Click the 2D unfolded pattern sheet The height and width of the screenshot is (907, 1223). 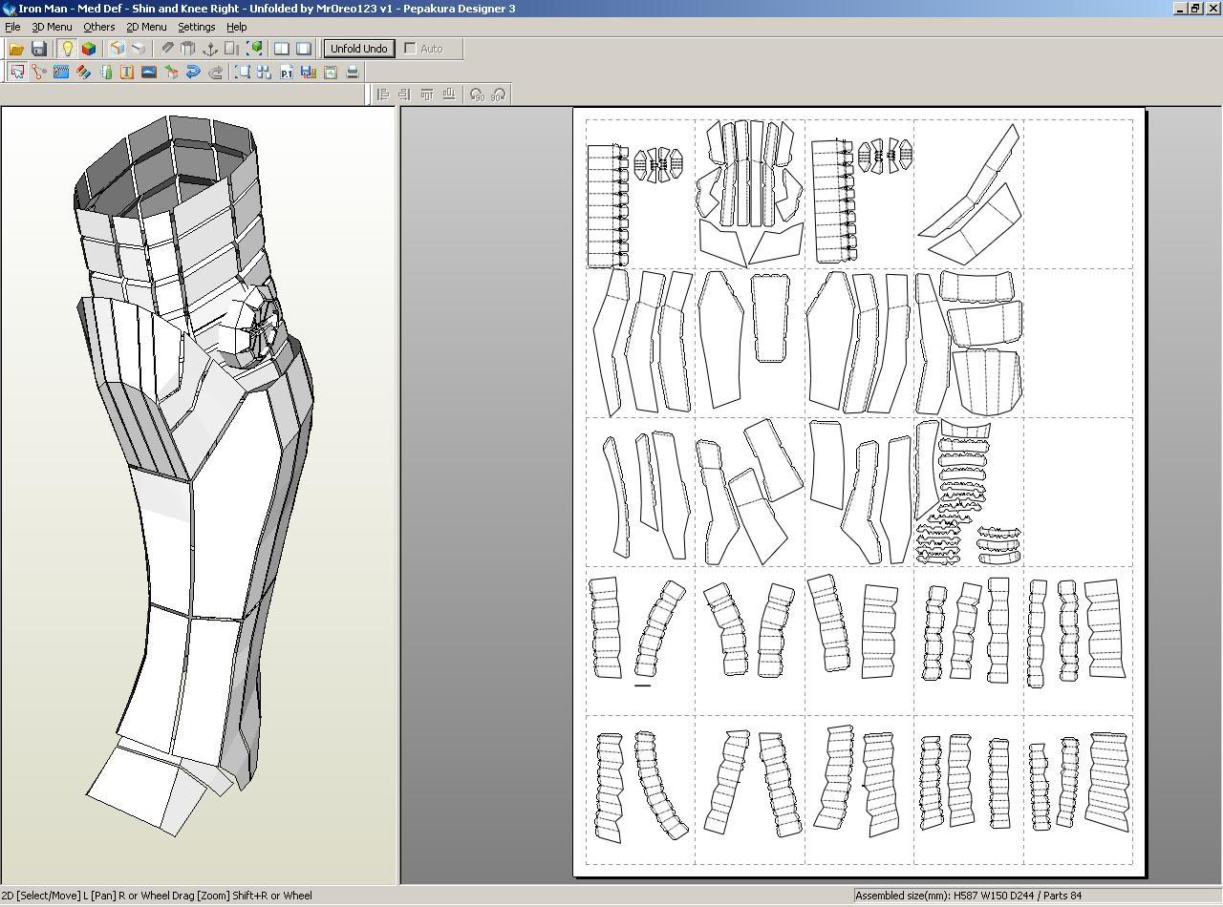[859, 492]
